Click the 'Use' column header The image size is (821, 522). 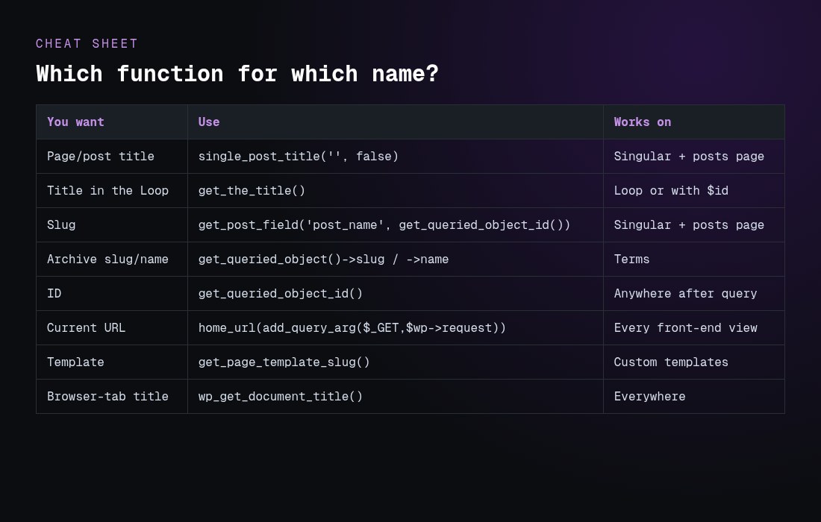click(x=396, y=122)
